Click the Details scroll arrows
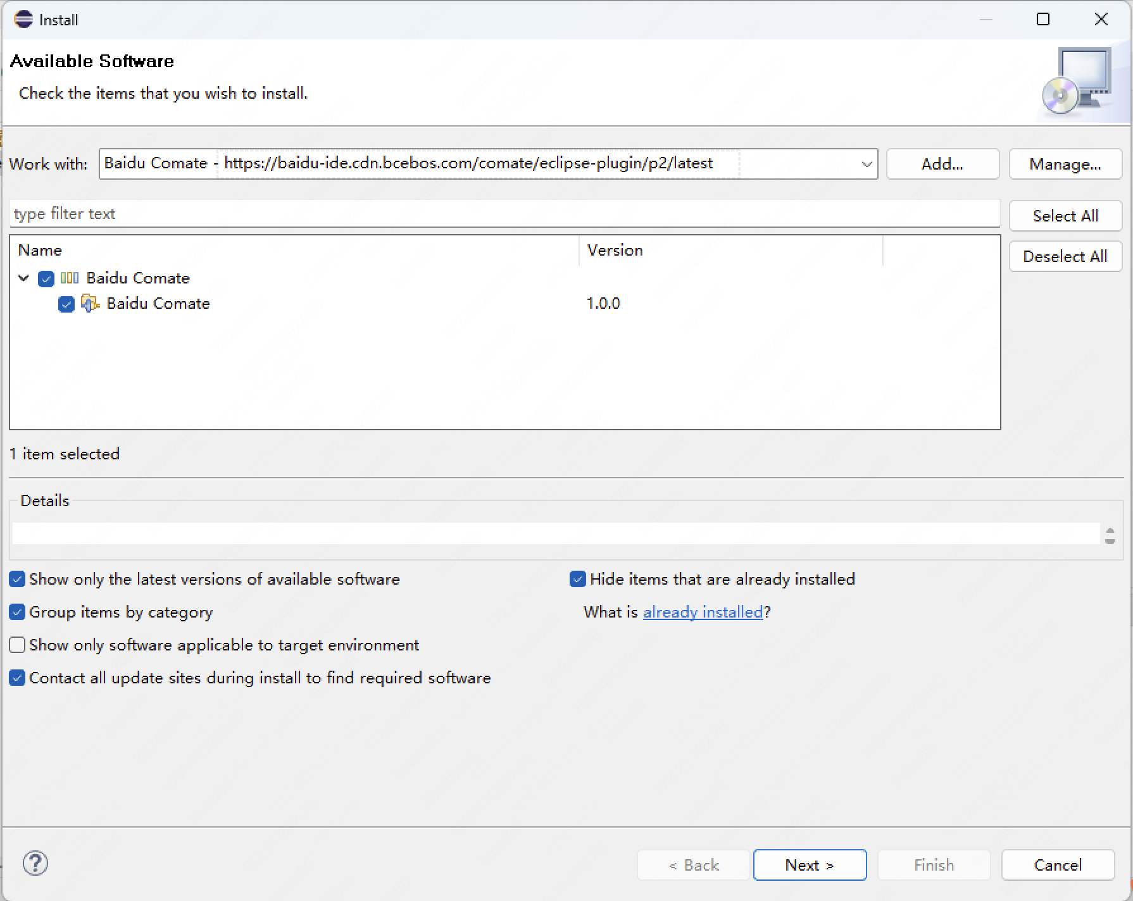The width and height of the screenshot is (1133, 901). 1110,535
